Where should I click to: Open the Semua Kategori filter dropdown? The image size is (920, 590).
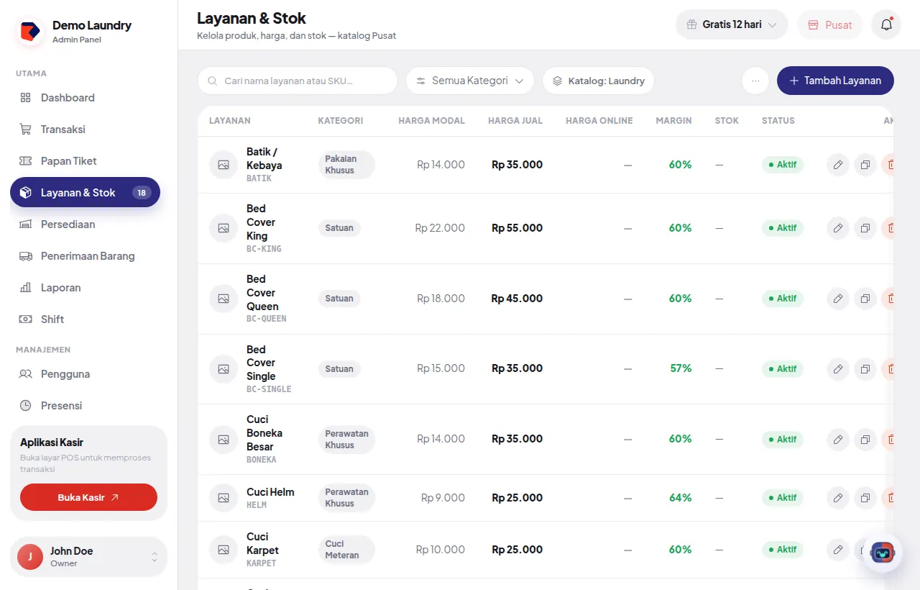click(470, 81)
